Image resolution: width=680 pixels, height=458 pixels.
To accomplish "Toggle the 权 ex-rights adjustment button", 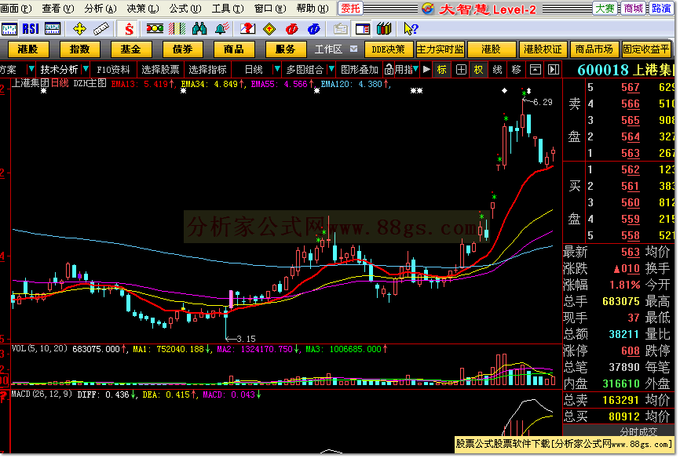I will pos(478,69).
